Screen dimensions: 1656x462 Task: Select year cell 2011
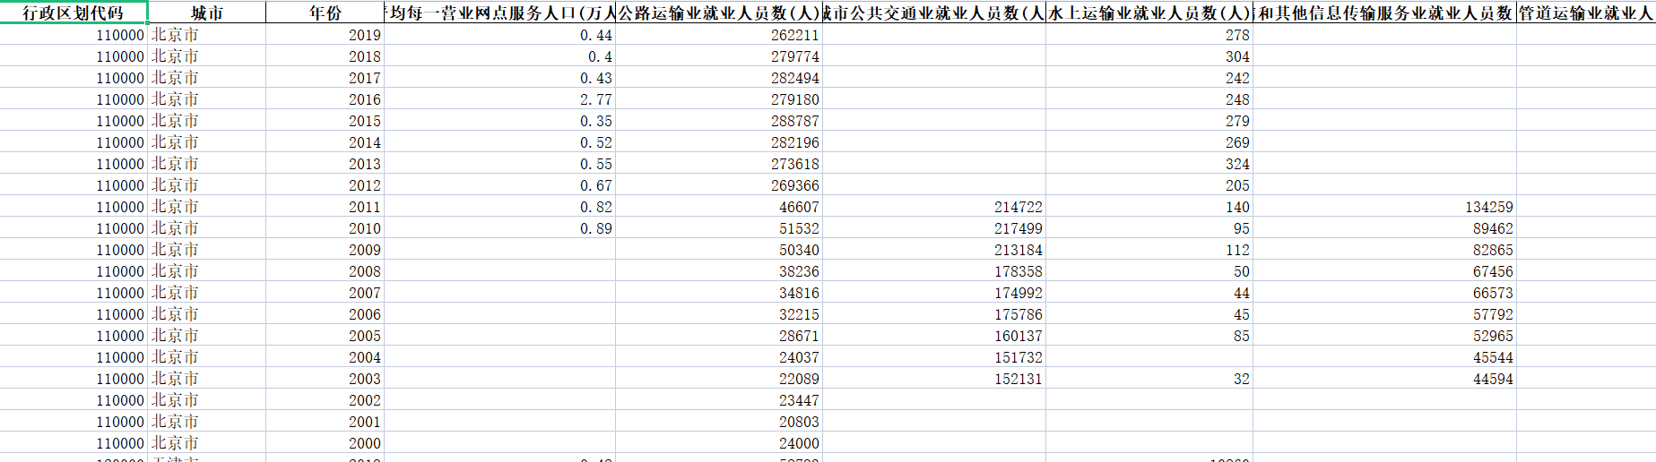325,207
